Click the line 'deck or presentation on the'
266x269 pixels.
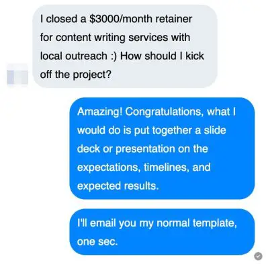[x=142, y=149]
